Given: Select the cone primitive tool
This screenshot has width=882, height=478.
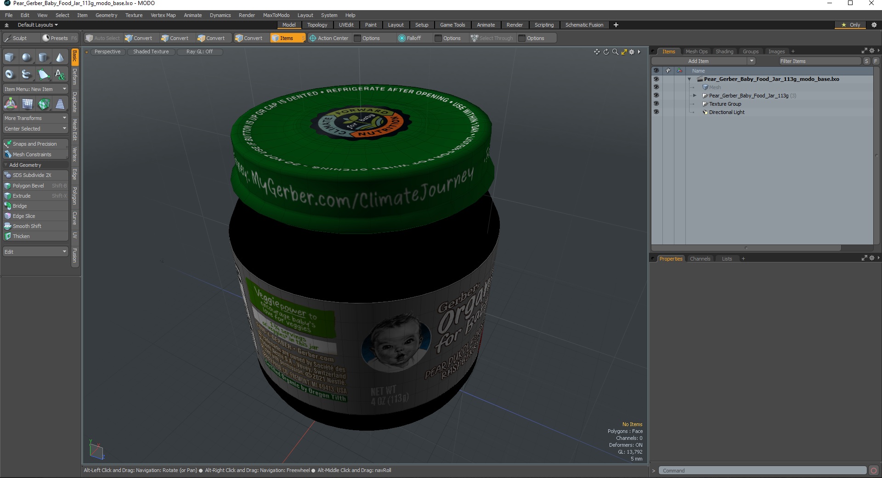Looking at the screenshot, I should pyautogui.click(x=60, y=57).
